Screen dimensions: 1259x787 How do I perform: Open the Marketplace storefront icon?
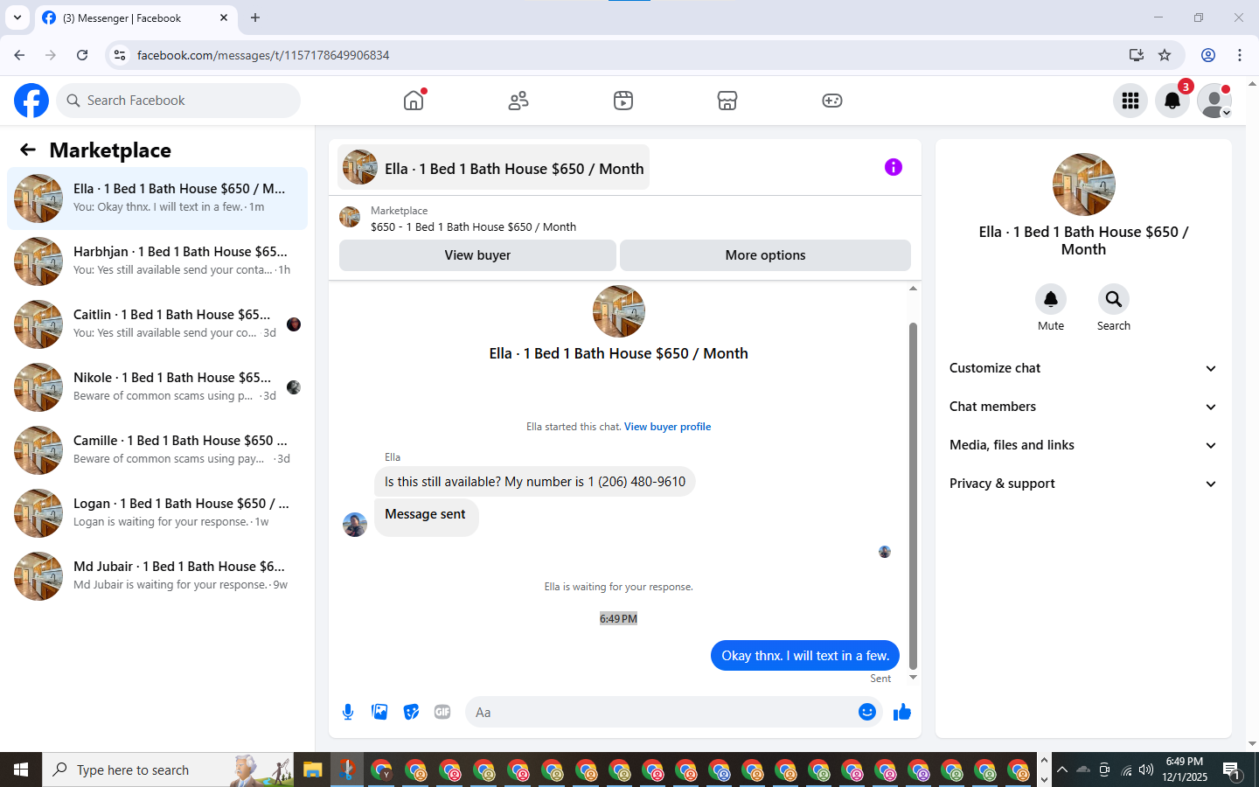[727, 101]
